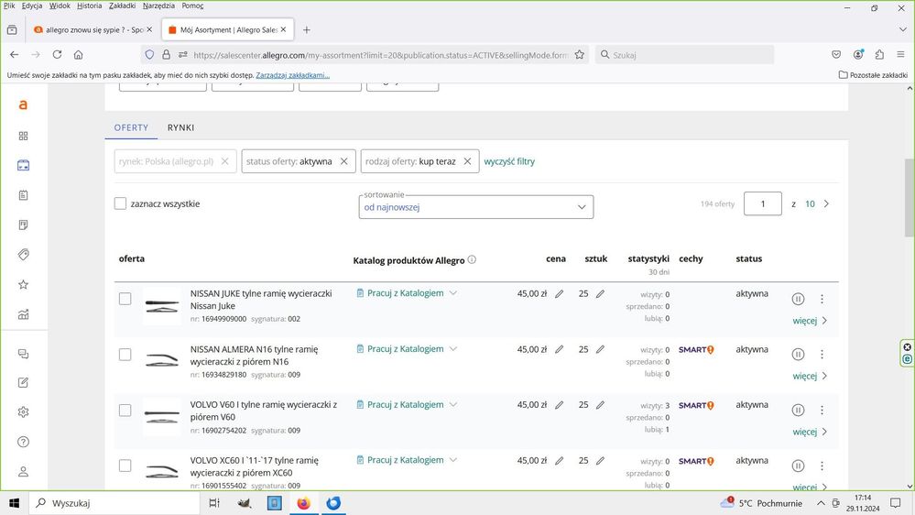The image size is (915, 515).
Task: Click wyczyść filtry link
Action: point(509,161)
